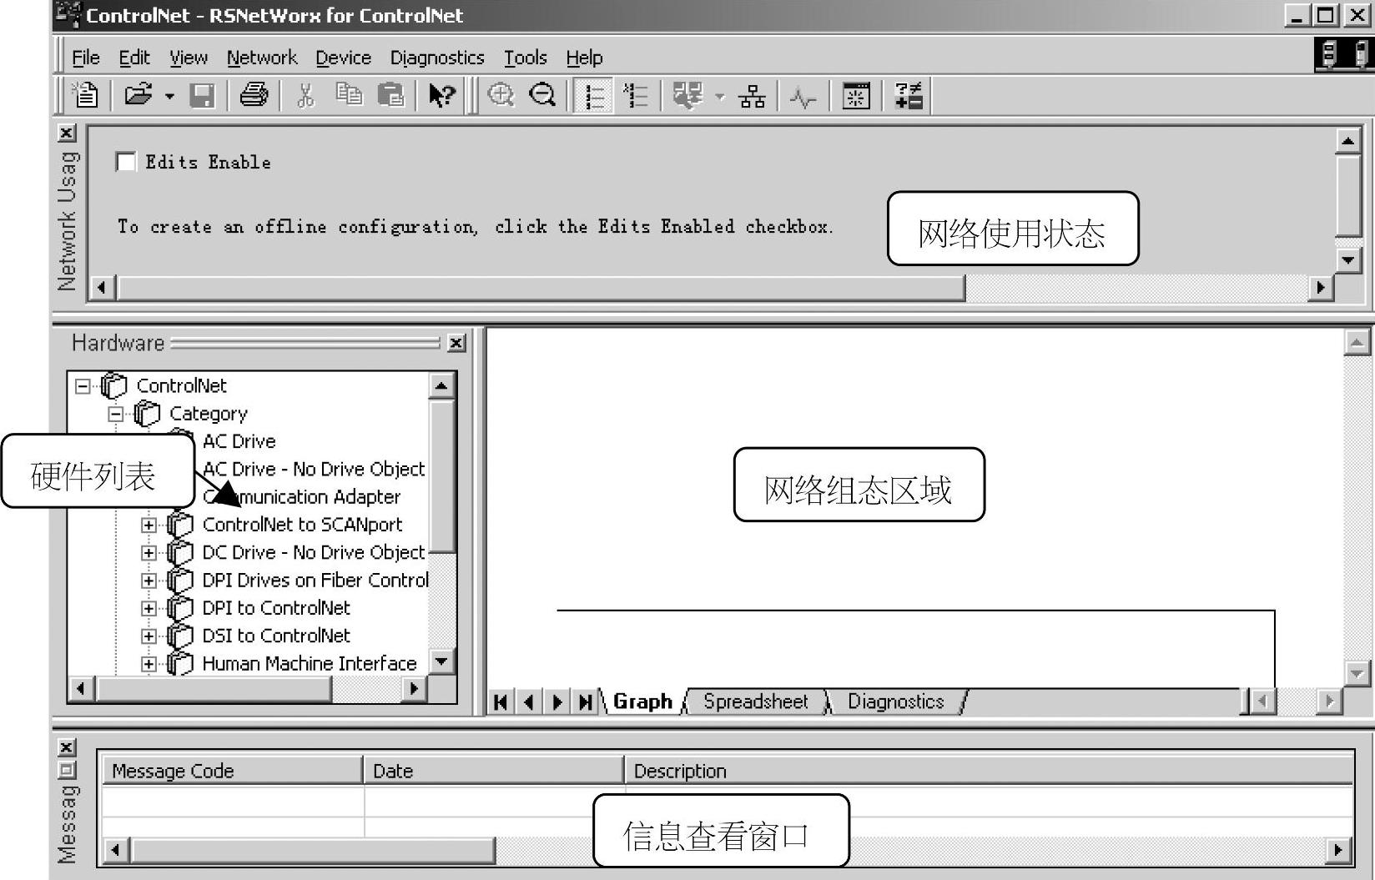Toggle the pressed-in list layout toolbar icon
Viewport: 1375px width, 880px height.
[594, 95]
